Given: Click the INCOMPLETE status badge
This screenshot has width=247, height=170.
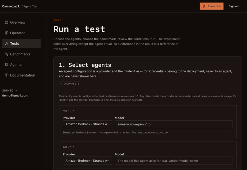Looking at the screenshot, I should (x=70, y=84).
